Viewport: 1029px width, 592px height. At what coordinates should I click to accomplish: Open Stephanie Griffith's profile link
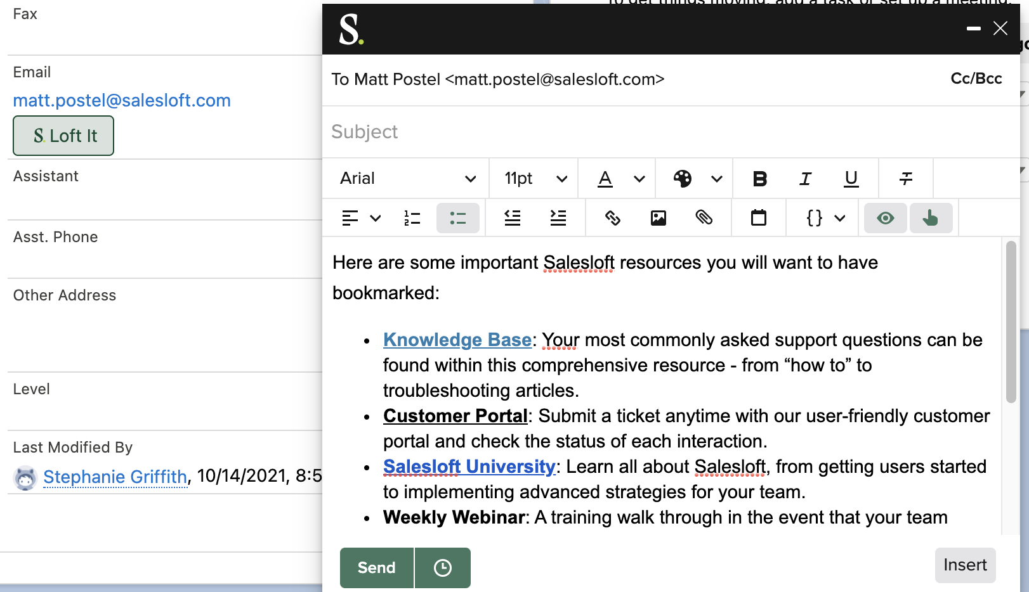pos(115,477)
